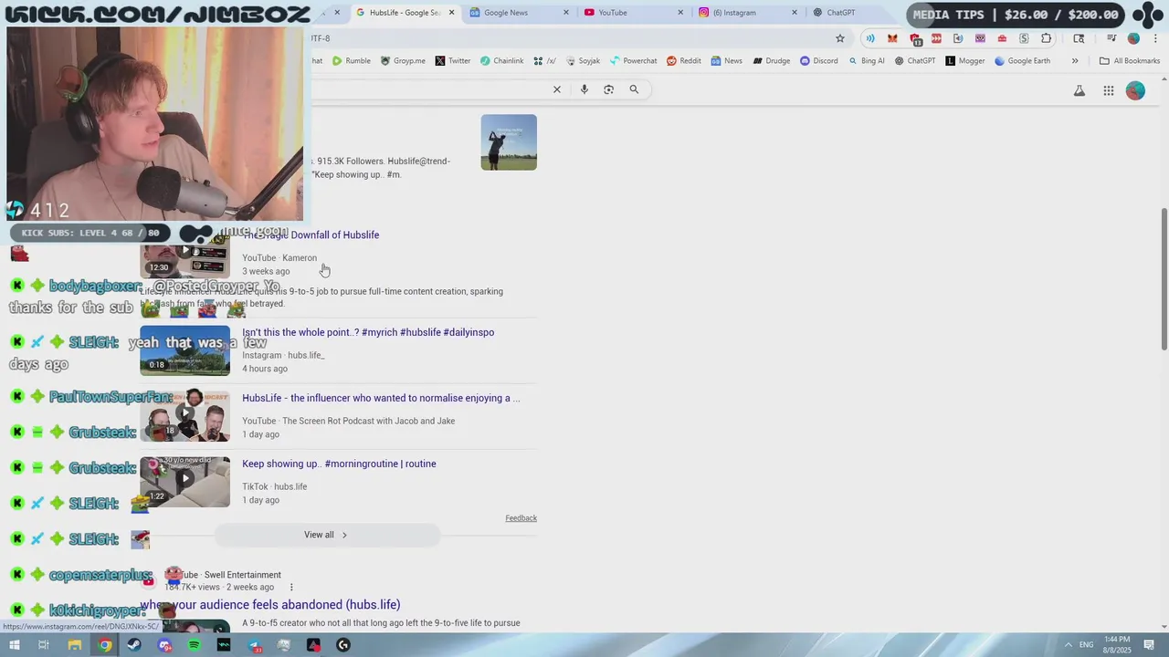Show hidden system tray icons
Image resolution: width=1169 pixels, height=657 pixels.
(1068, 645)
